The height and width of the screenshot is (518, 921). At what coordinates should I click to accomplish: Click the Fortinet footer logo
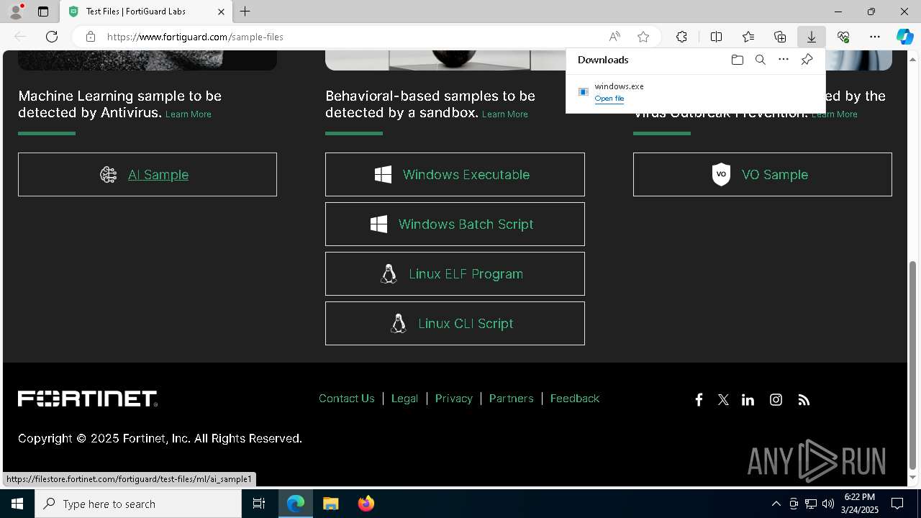88,399
